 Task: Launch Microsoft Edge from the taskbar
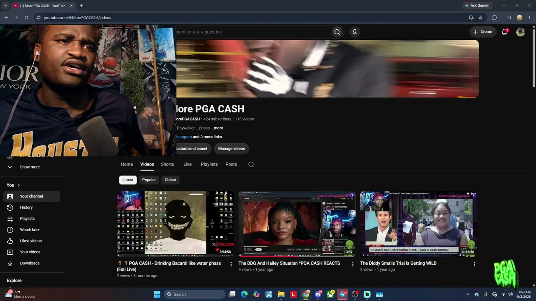point(244,294)
